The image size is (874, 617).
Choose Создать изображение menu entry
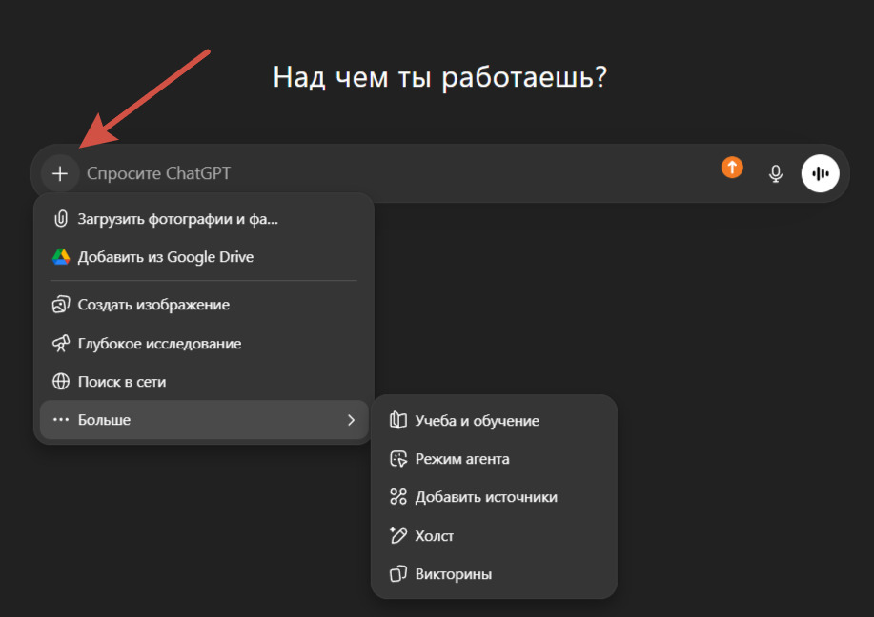(x=204, y=305)
